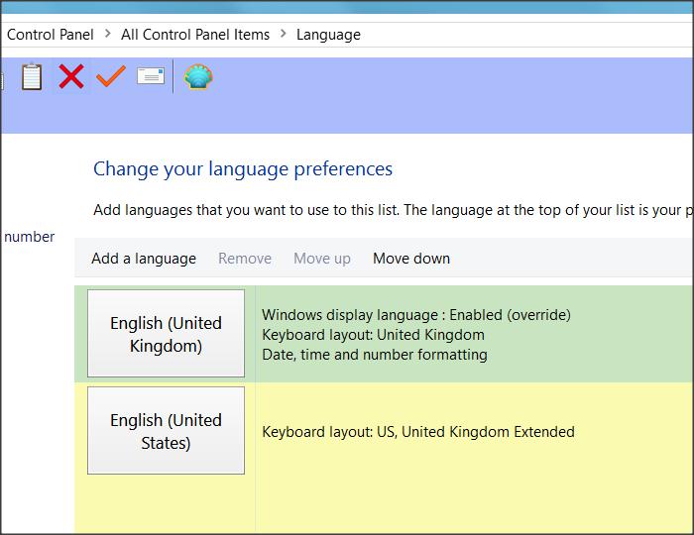Click the envelope mail toolbar icon
Viewport: 694px width, 535px height.
[151, 76]
